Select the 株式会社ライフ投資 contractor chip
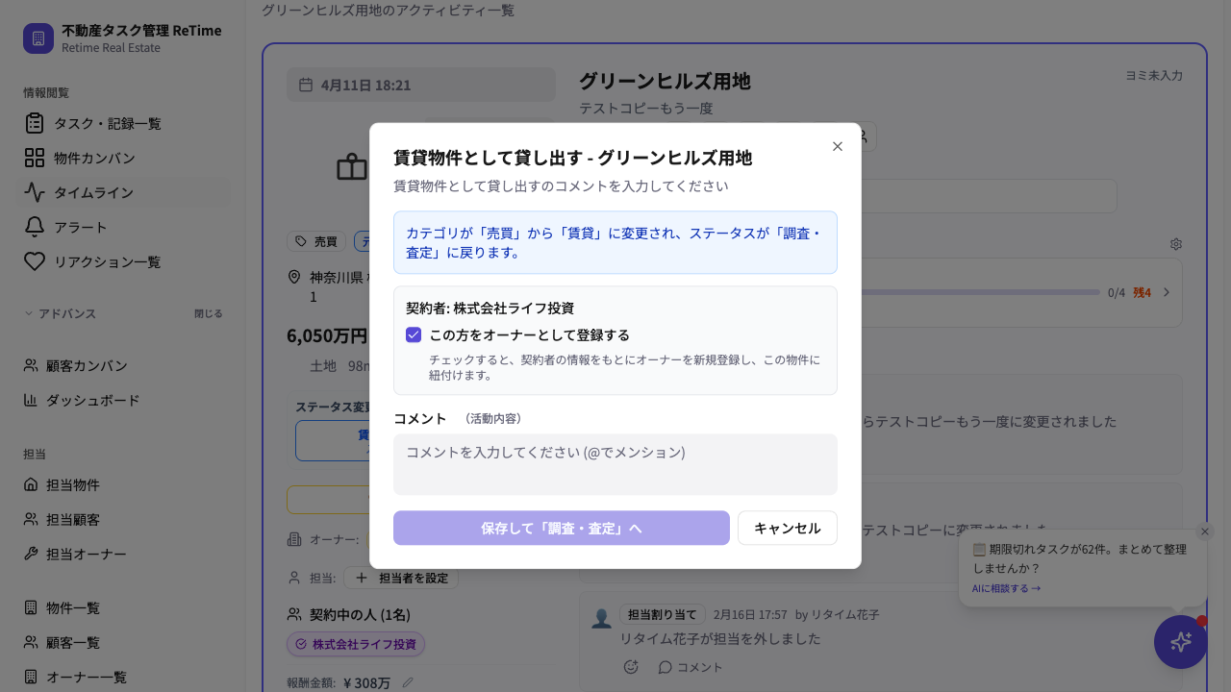 (356, 644)
